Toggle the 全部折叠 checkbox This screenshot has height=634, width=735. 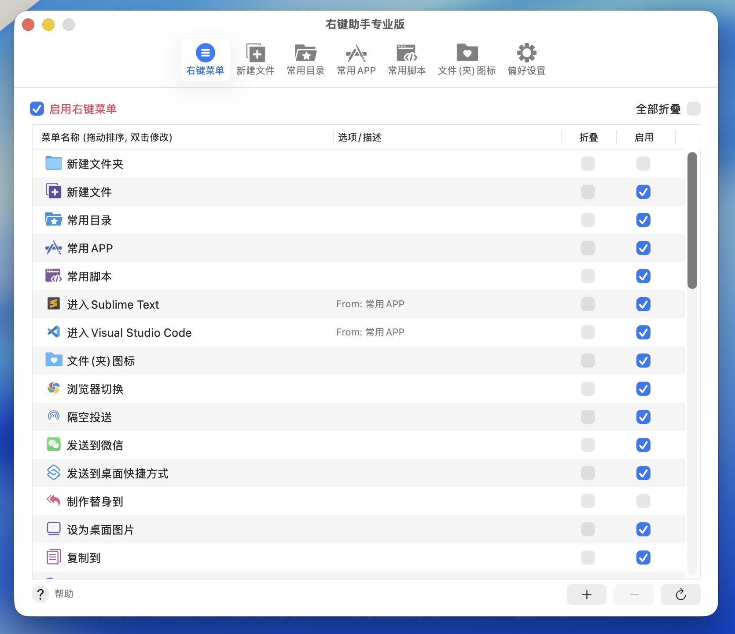tap(693, 109)
